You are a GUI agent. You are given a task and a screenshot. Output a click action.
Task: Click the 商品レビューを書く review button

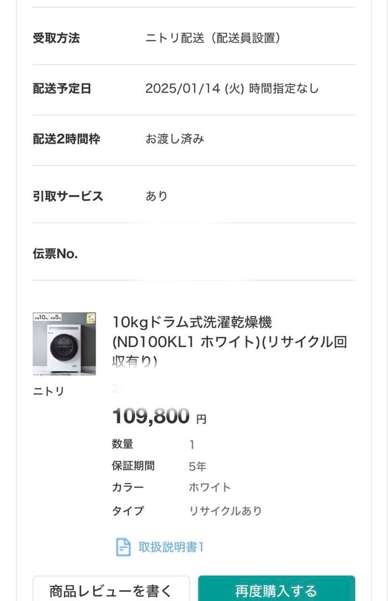[111, 589]
